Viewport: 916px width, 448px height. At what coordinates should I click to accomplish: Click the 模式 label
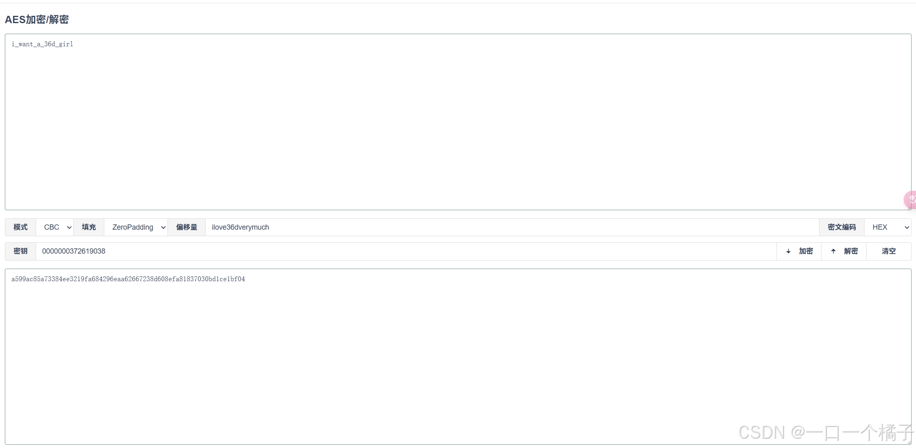coord(20,227)
